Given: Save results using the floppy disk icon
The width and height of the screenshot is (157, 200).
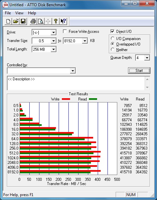Looking at the screenshot, I should tap(23, 21).
